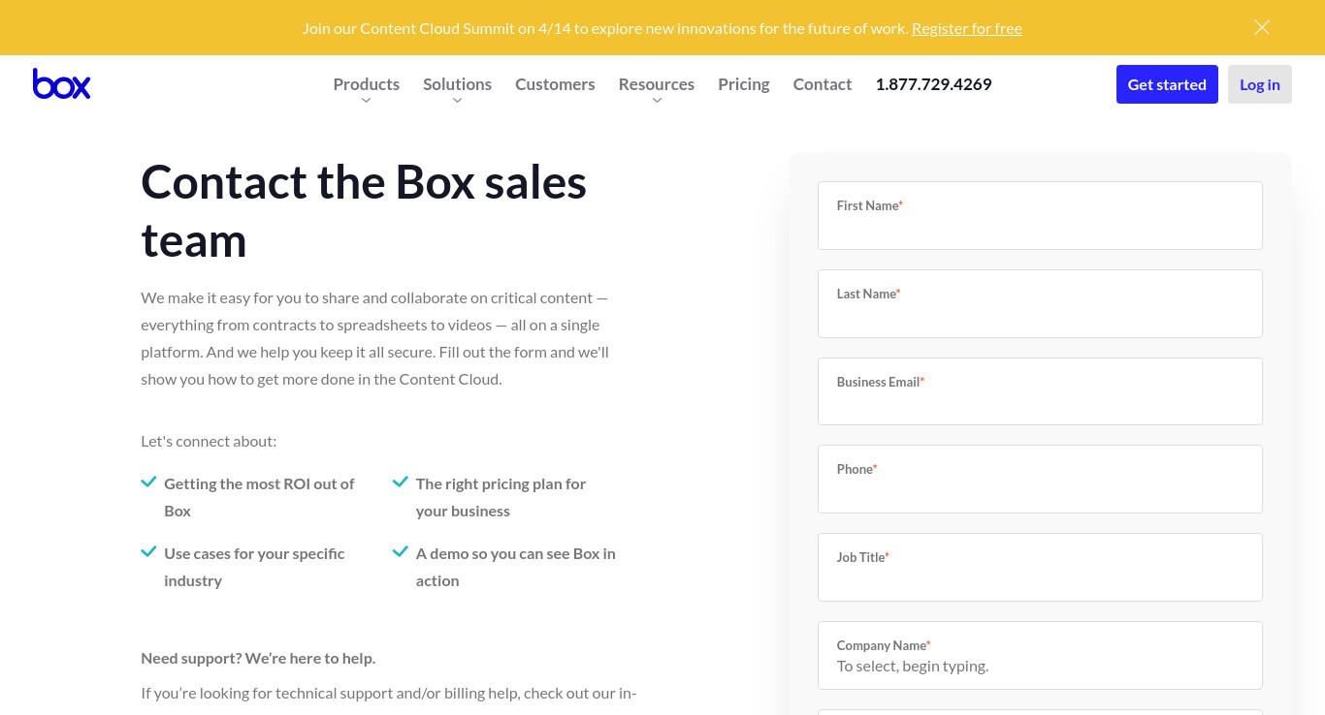Click the Join our Content Cloud Summit banner text
The width and height of the screenshot is (1325, 715).
(x=605, y=28)
